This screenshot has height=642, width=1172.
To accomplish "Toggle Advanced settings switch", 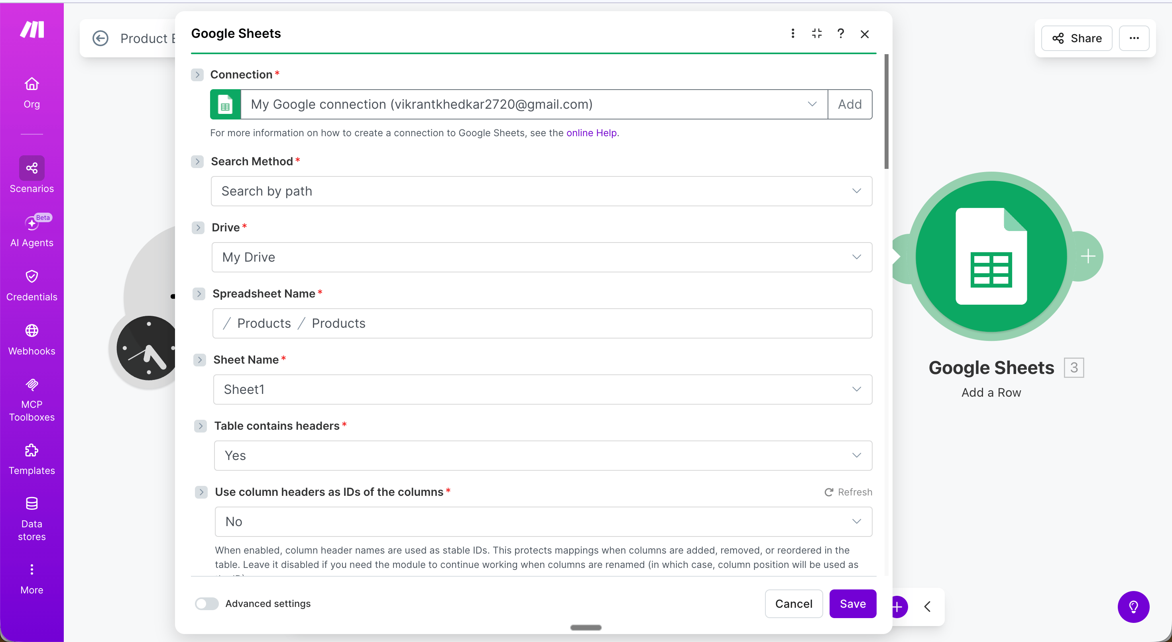I will [206, 603].
